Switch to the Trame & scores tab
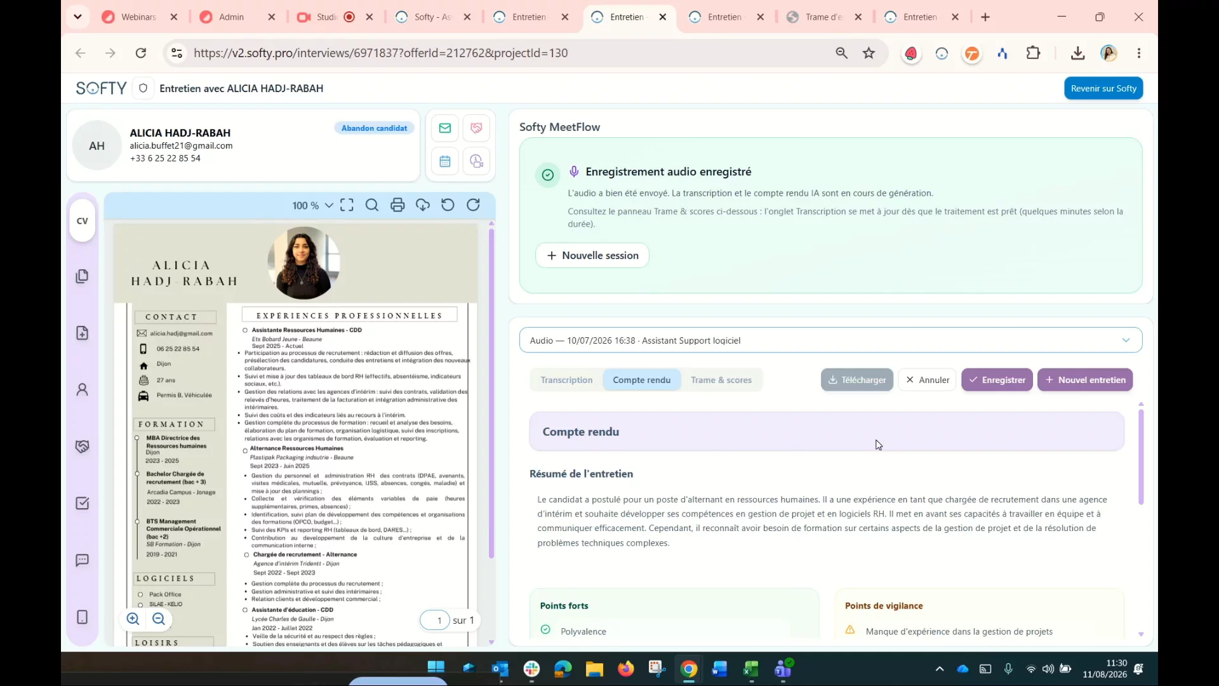This screenshot has width=1219, height=686. (x=721, y=380)
